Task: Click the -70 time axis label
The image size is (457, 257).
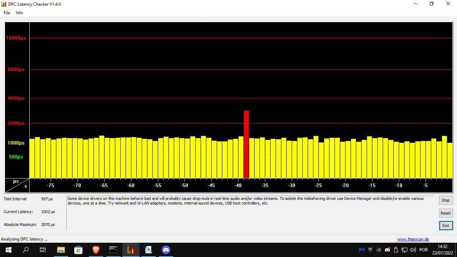Action: pyautogui.click(x=77, y=186)
